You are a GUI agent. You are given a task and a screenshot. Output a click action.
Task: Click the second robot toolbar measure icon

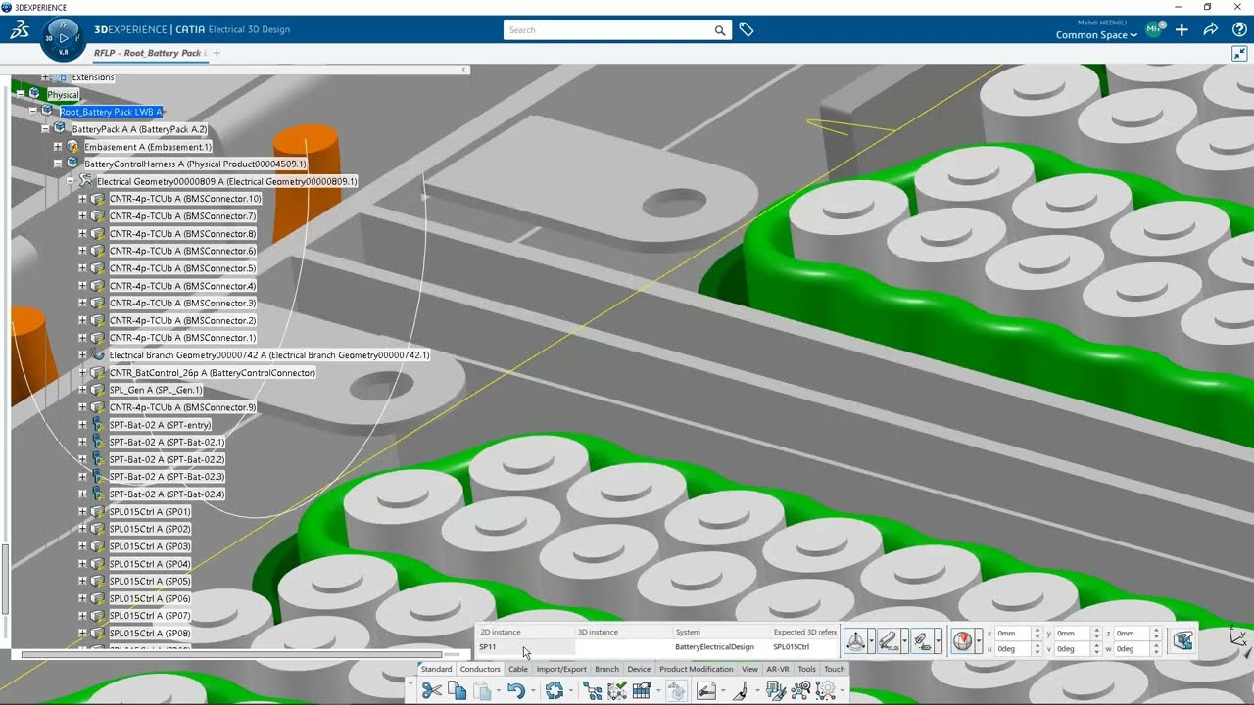(889, 640)
